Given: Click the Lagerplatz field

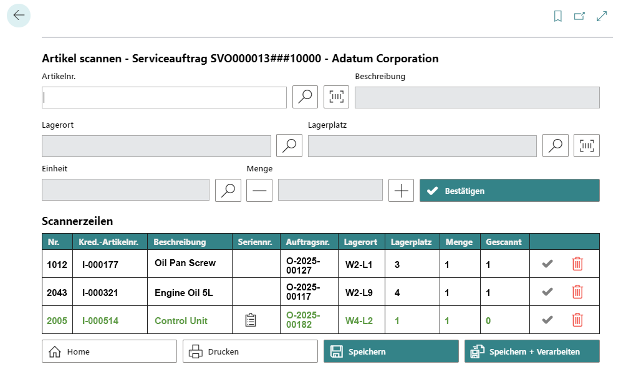Looking at the screenshot, I should [422, 146].
